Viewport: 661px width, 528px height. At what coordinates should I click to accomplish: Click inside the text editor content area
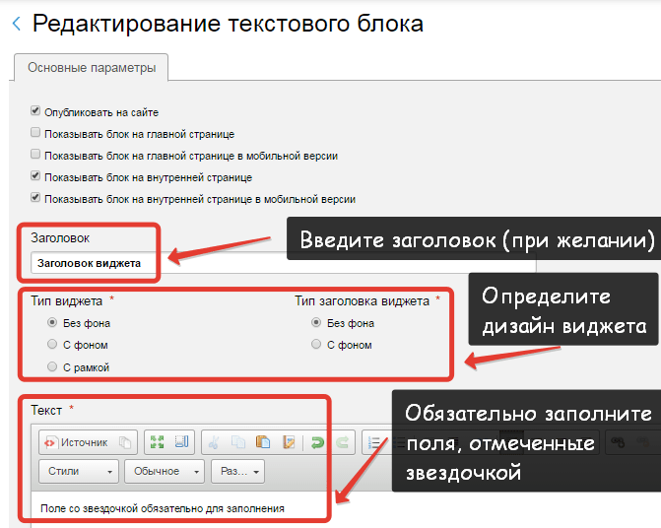point(177,509)
